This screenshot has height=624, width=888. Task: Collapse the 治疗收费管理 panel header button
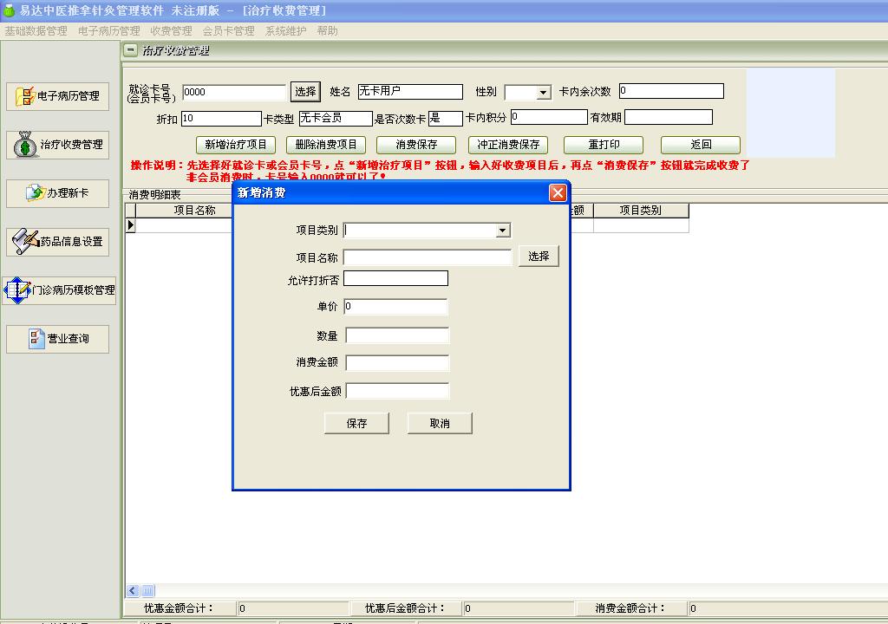coord(130,50)
